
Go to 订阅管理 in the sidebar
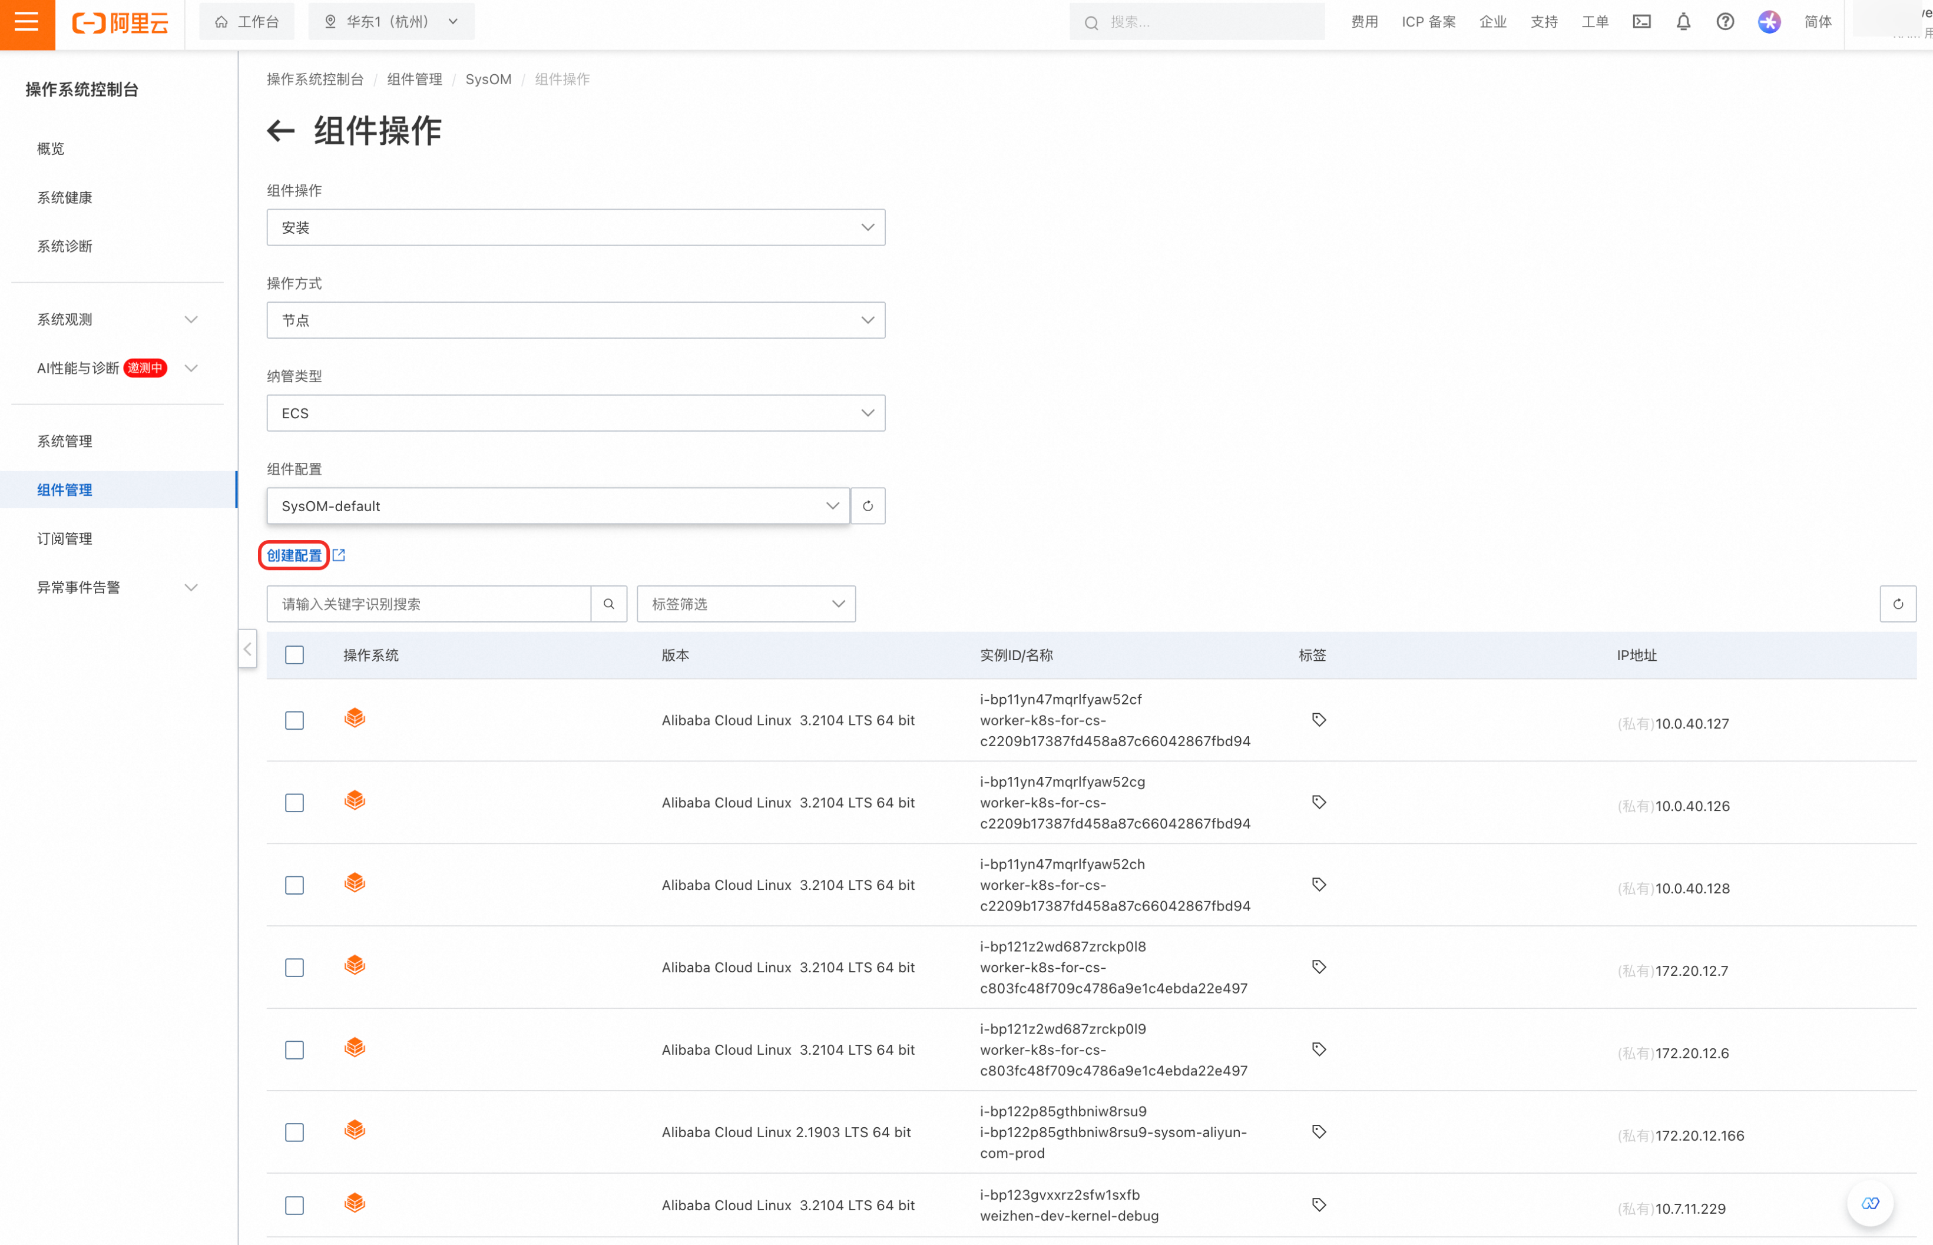(65, 538)
